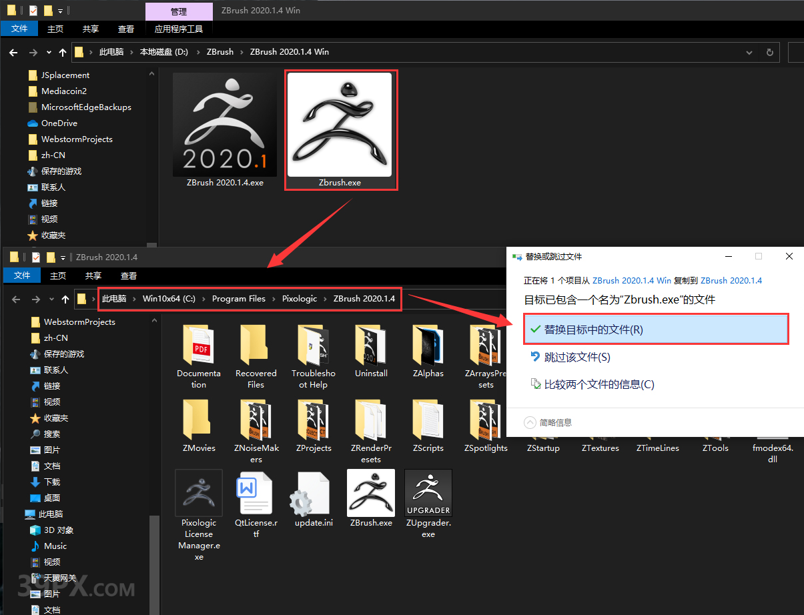Open the ZNoiseMakers folder
Screen dimensions: 804x615
pos(256,432)
